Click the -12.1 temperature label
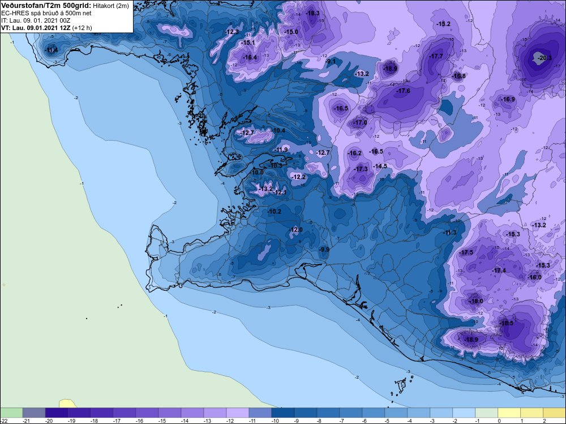 [x=280, y=192]
